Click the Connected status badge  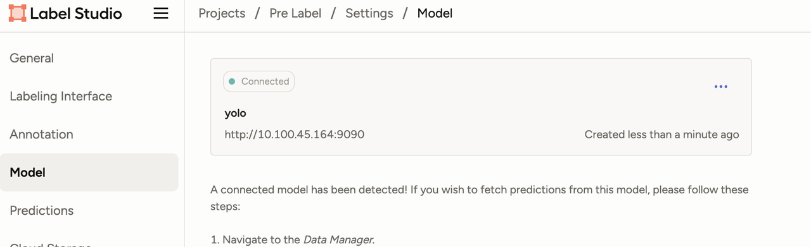259,81
